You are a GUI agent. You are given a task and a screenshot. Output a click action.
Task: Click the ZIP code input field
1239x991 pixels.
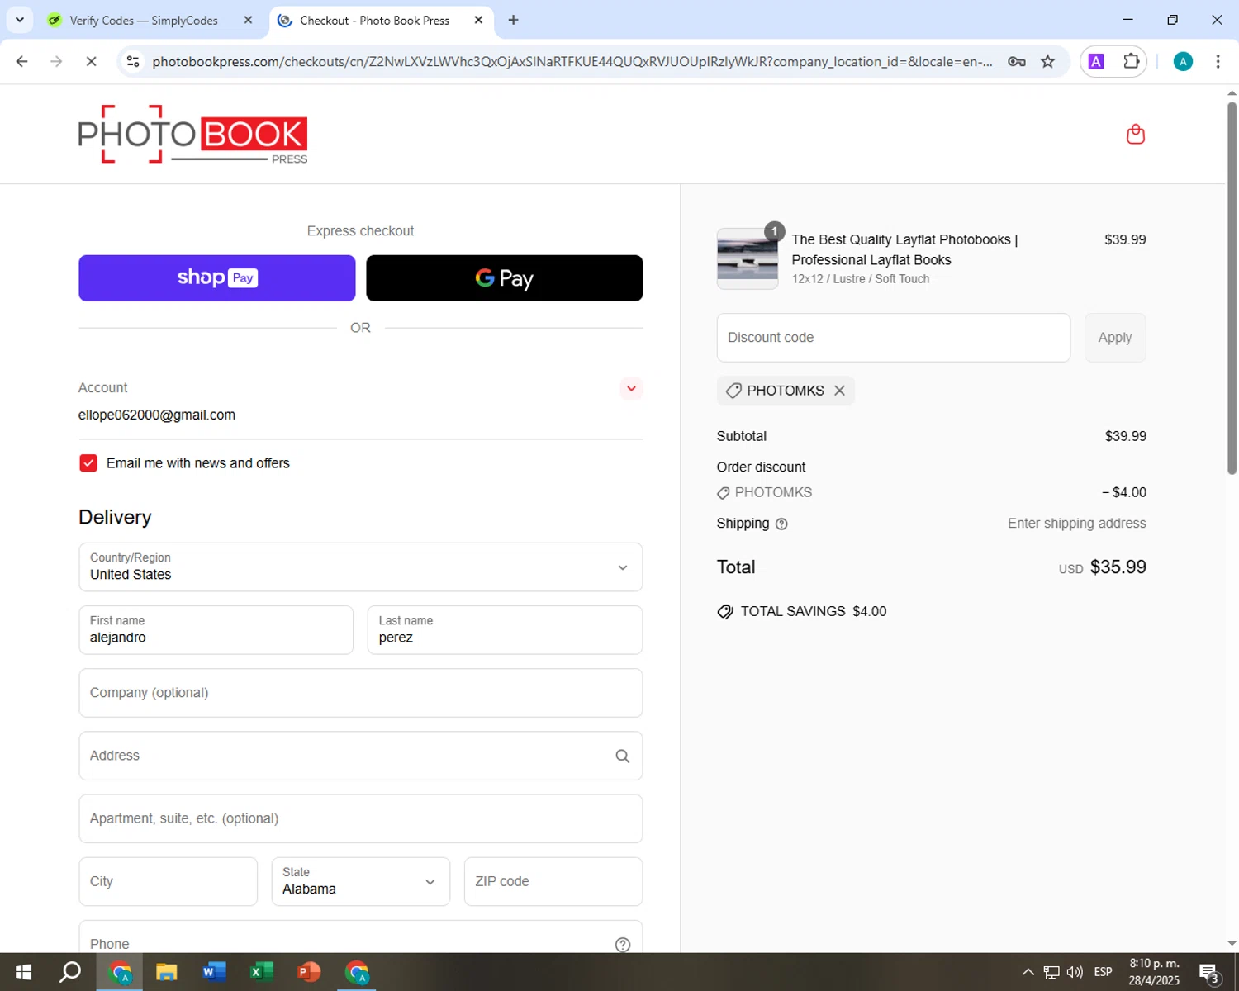coord(553,881)
